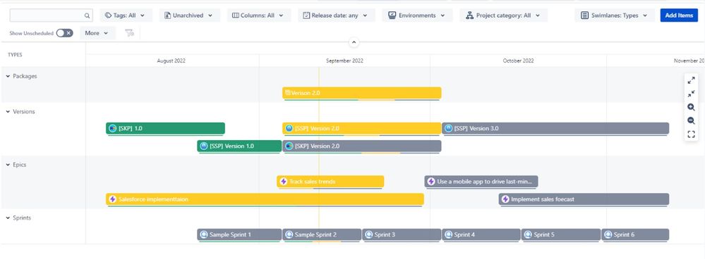Click the search magnifier icon

(x=87, y=15)
